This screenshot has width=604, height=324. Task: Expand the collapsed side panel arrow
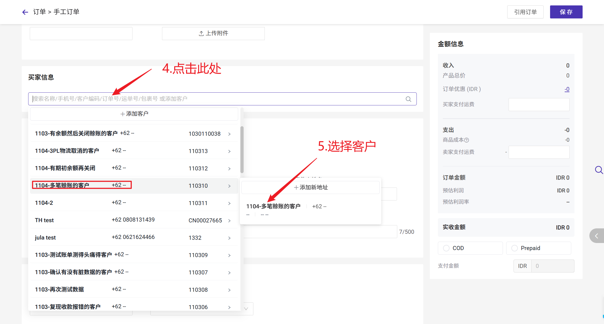(596, 236)
